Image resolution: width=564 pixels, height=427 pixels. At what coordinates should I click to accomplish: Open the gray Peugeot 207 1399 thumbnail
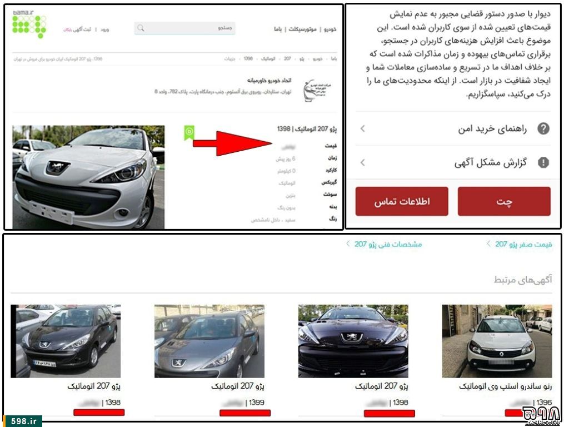(x=209, y=341)
